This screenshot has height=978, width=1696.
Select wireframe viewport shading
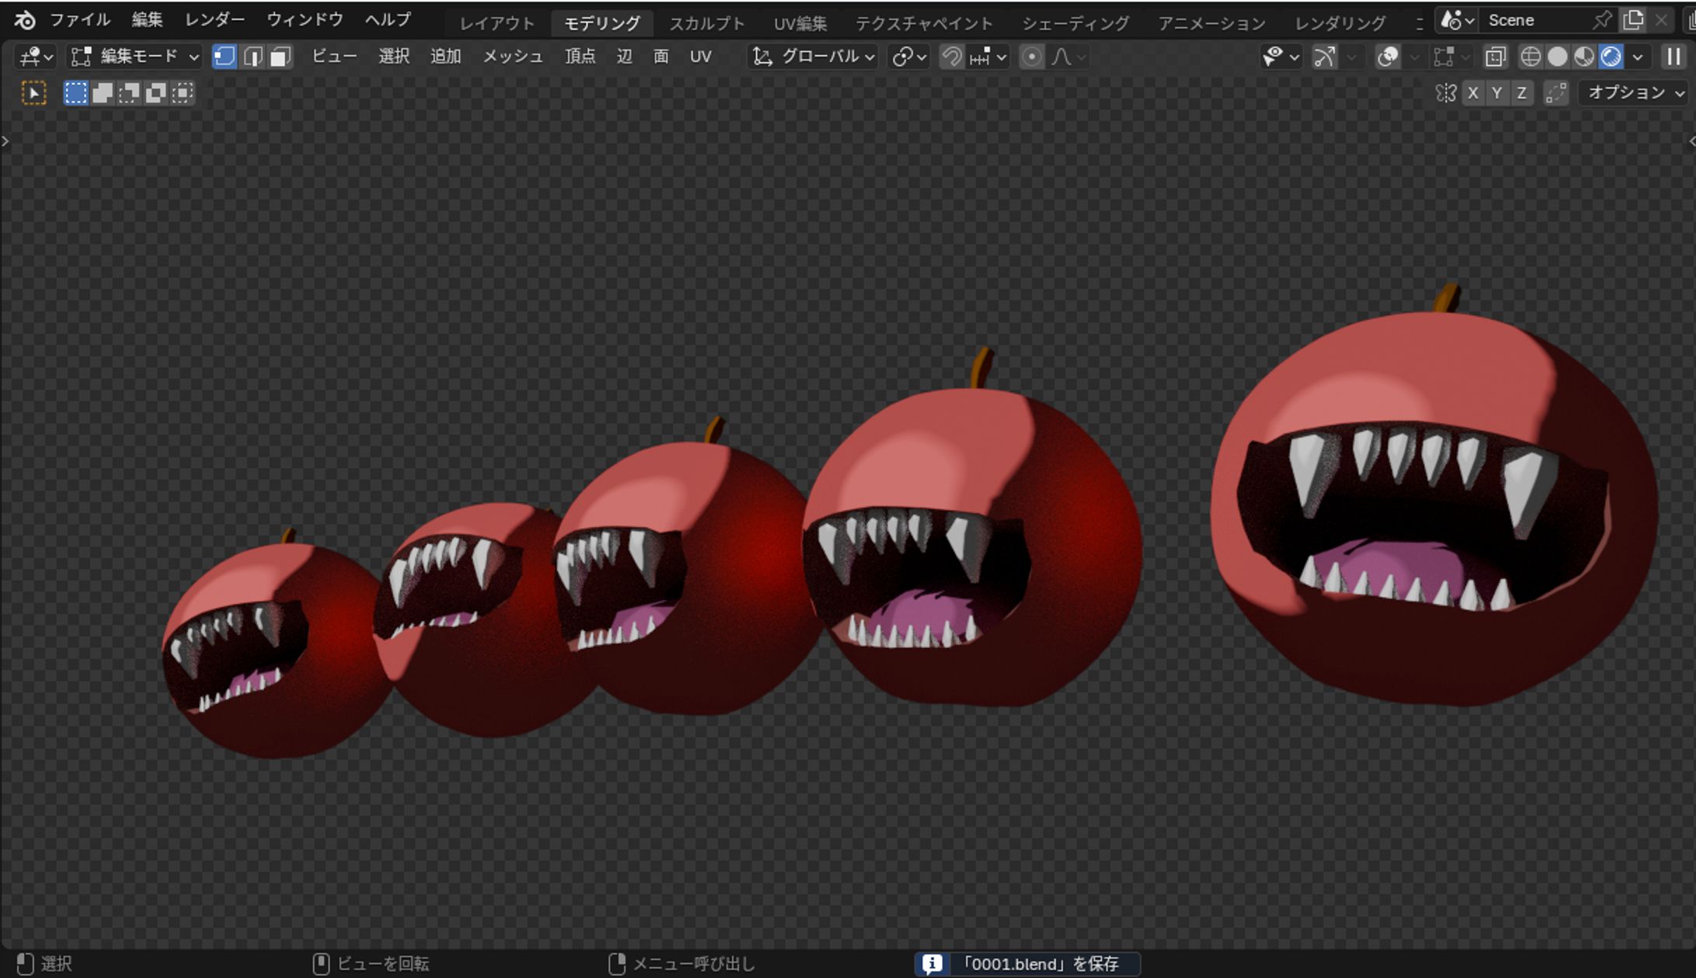pyautogui.click(x=1530, y=57)
